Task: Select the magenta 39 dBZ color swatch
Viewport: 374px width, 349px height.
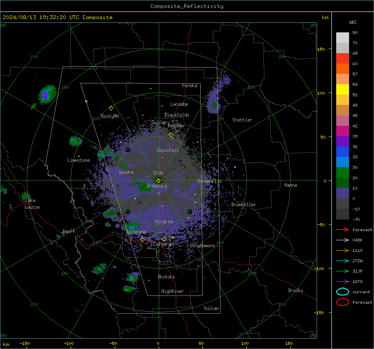Action: pyautogui.click(x=342, y=131)
